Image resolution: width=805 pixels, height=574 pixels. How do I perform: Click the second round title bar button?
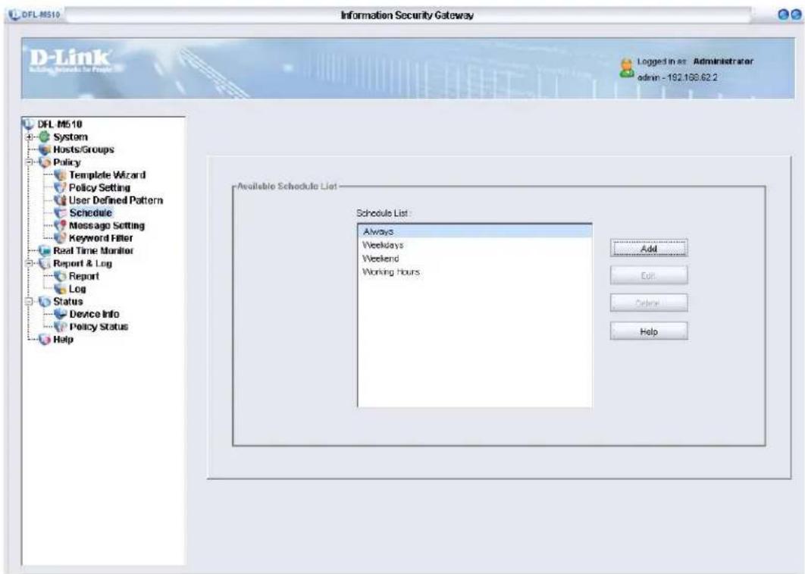795,14
